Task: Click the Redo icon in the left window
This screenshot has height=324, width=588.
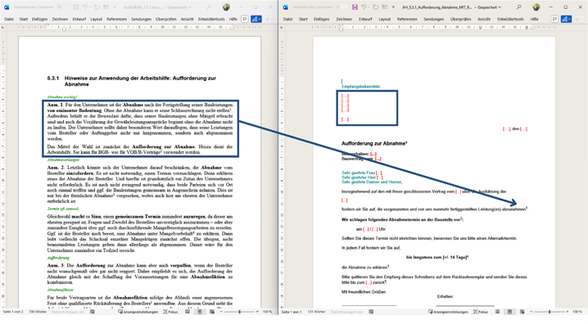Action: click(x=97, y=7)
